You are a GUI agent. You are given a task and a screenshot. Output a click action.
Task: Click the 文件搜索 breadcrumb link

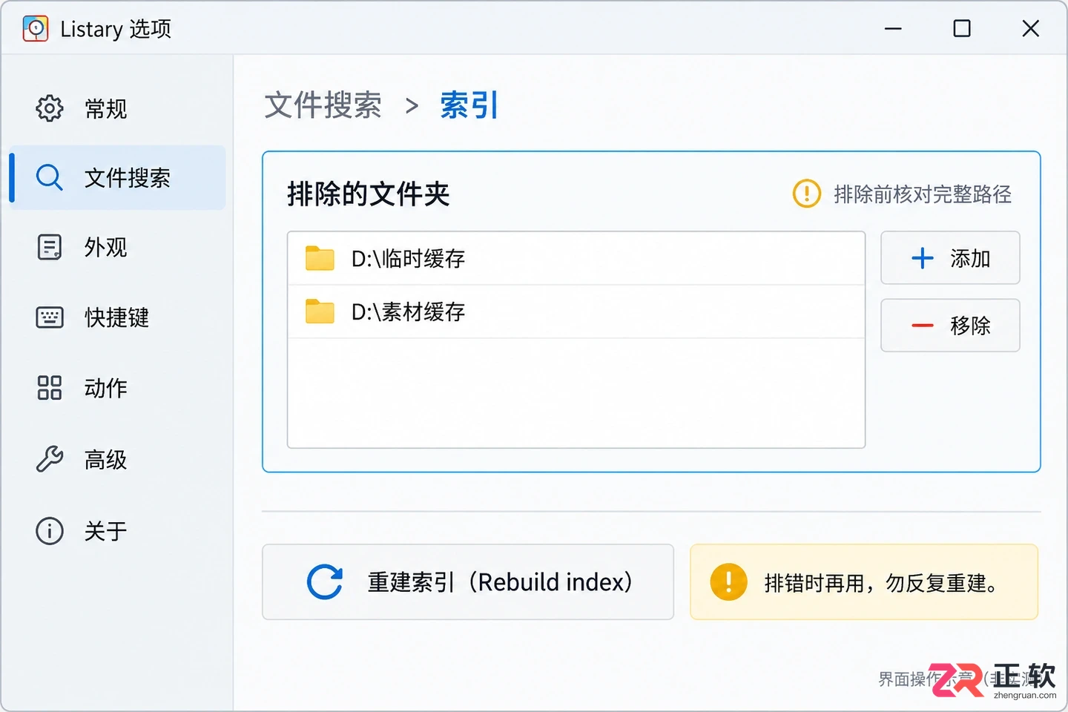tap(323, 105)
